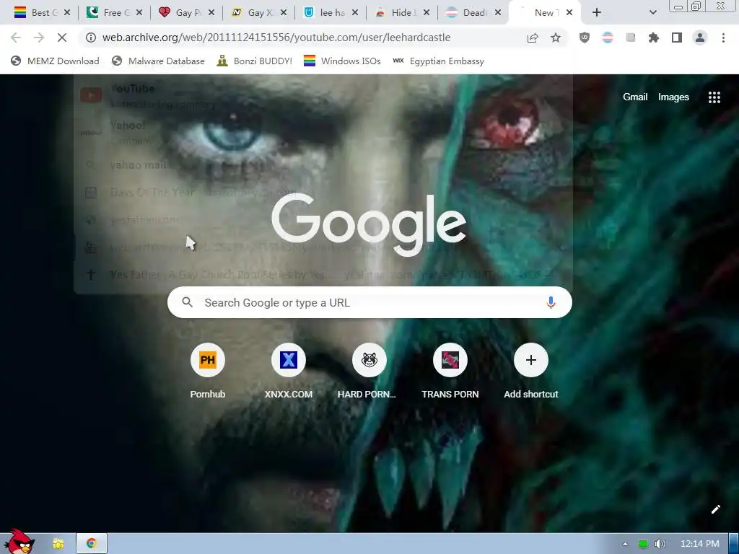Open the Extensions puzzle icon
Screen dimensions: 739x554
pyautogui.click(x=653, y=38)
